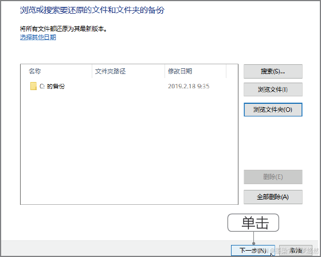The height and width of the screenshot is (257, 321).
Task: Click the 删除(E) button
Action: coord(273,177)
